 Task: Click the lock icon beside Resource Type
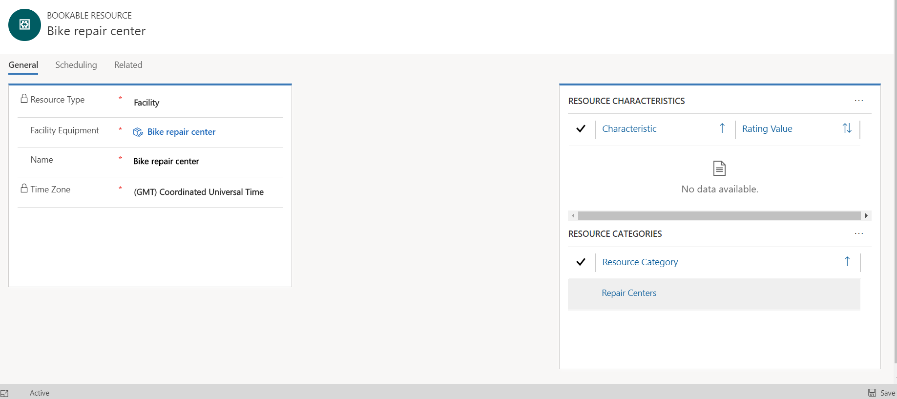click(24, 99)
